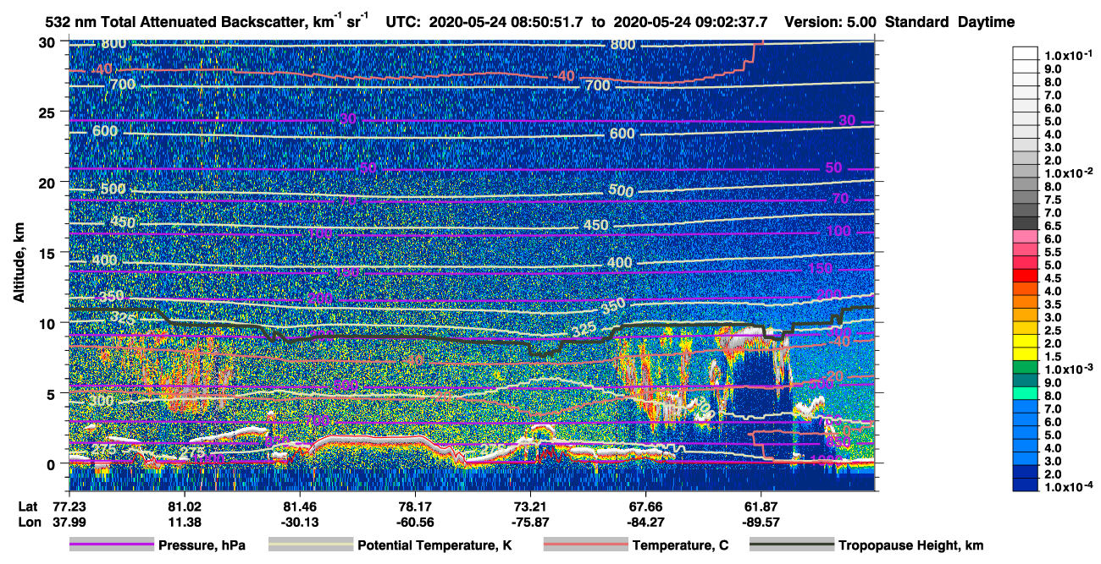Click the 'Standard' word in the header
The width and height of the screenshot is (1101, 564).
(918, 23)
